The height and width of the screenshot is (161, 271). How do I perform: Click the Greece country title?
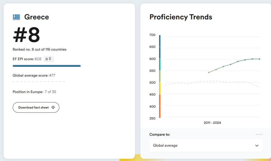click(37, 17)
